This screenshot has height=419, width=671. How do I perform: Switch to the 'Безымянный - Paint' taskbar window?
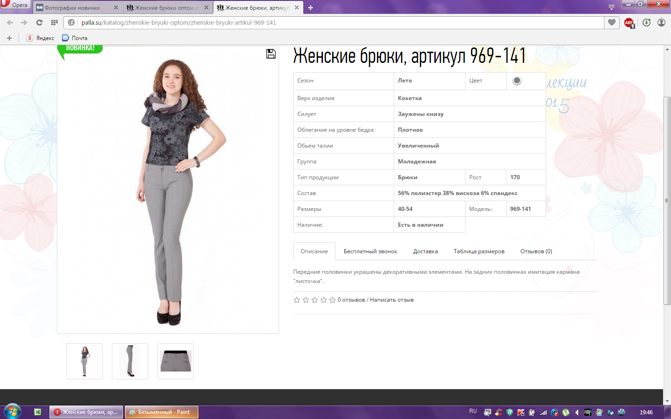pos(161,412)
